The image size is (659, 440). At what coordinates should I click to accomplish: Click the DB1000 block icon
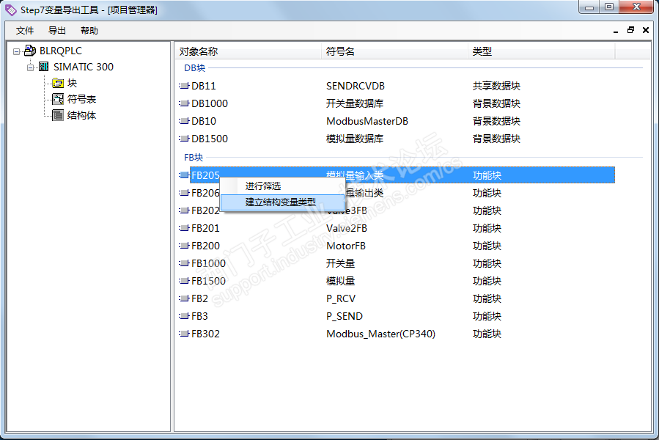click(x=185, y=103)
